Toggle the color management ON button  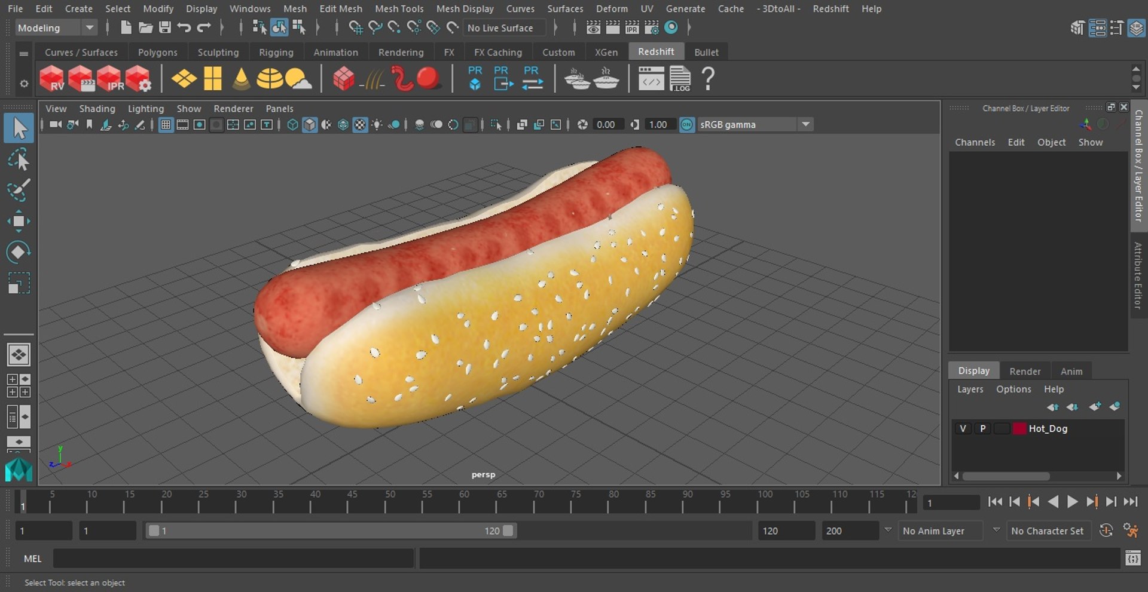(x=687, y=124)
